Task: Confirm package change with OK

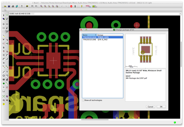Action: tap(161, 107)
